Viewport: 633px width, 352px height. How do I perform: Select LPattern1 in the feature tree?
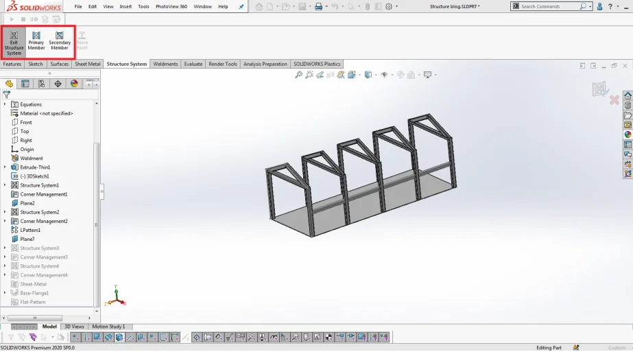[30, 230]
